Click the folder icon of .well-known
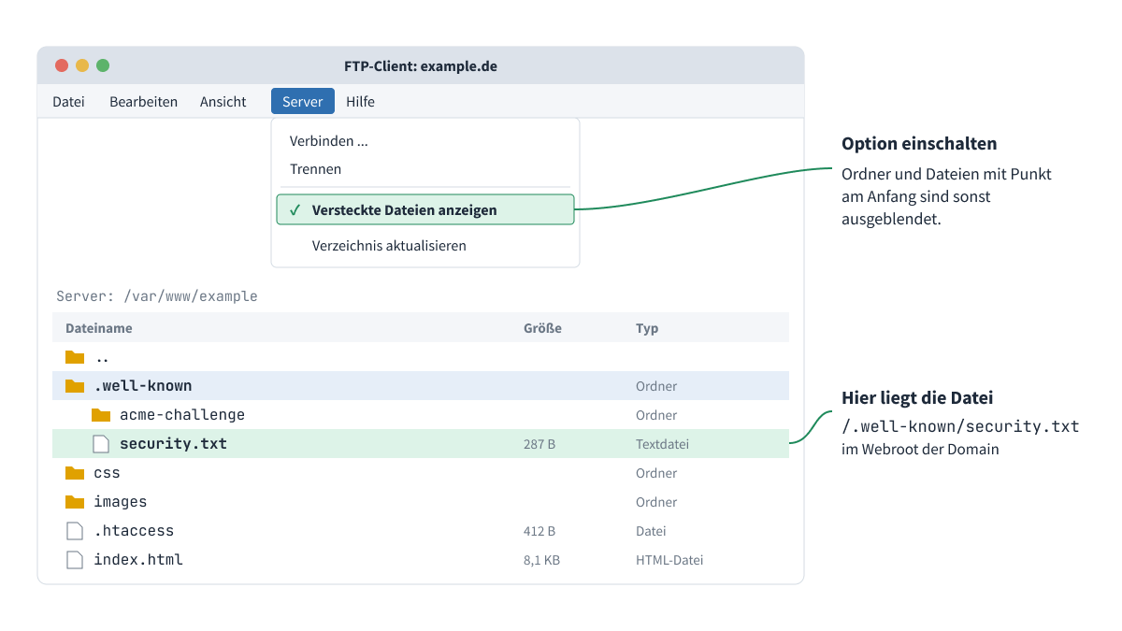This screenshot has width=1122, height=631. [75, 386]
